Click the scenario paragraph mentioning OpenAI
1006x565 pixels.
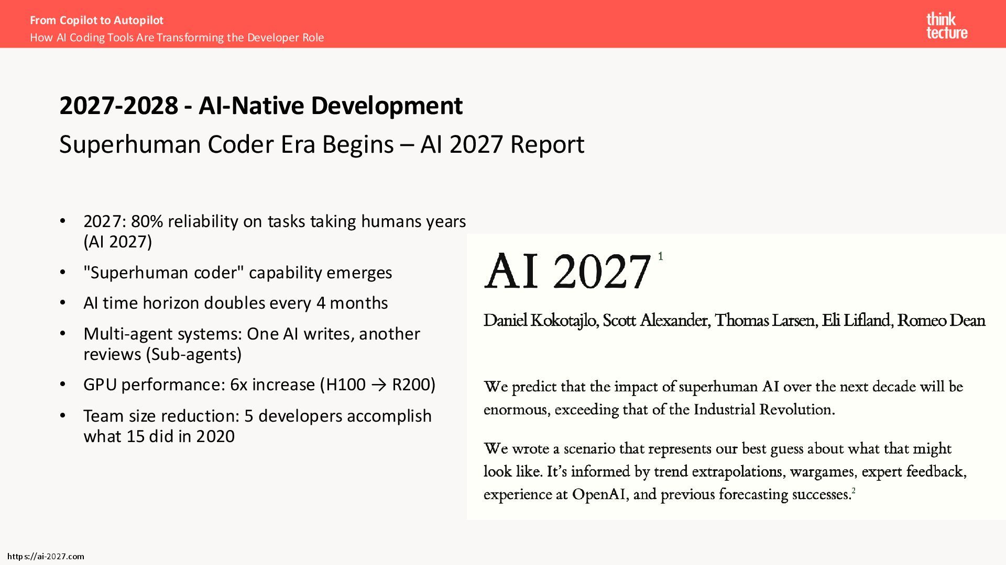coord(725,471)
